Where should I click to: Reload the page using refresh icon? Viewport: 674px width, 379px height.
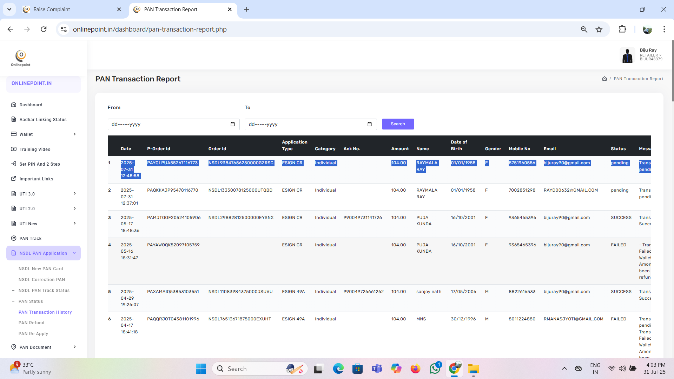tap(44, 29)
